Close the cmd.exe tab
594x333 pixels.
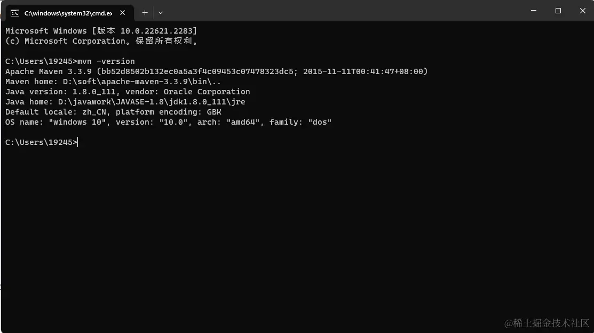point(122,13)
